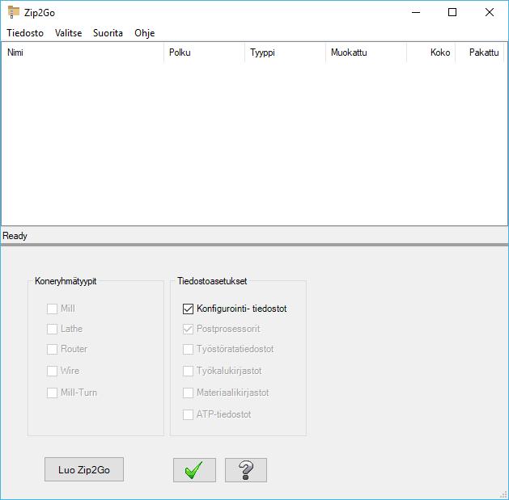Click the Ready status bar text
The width and height of the screenshot is (509, 500).
[x=15, y=236]
